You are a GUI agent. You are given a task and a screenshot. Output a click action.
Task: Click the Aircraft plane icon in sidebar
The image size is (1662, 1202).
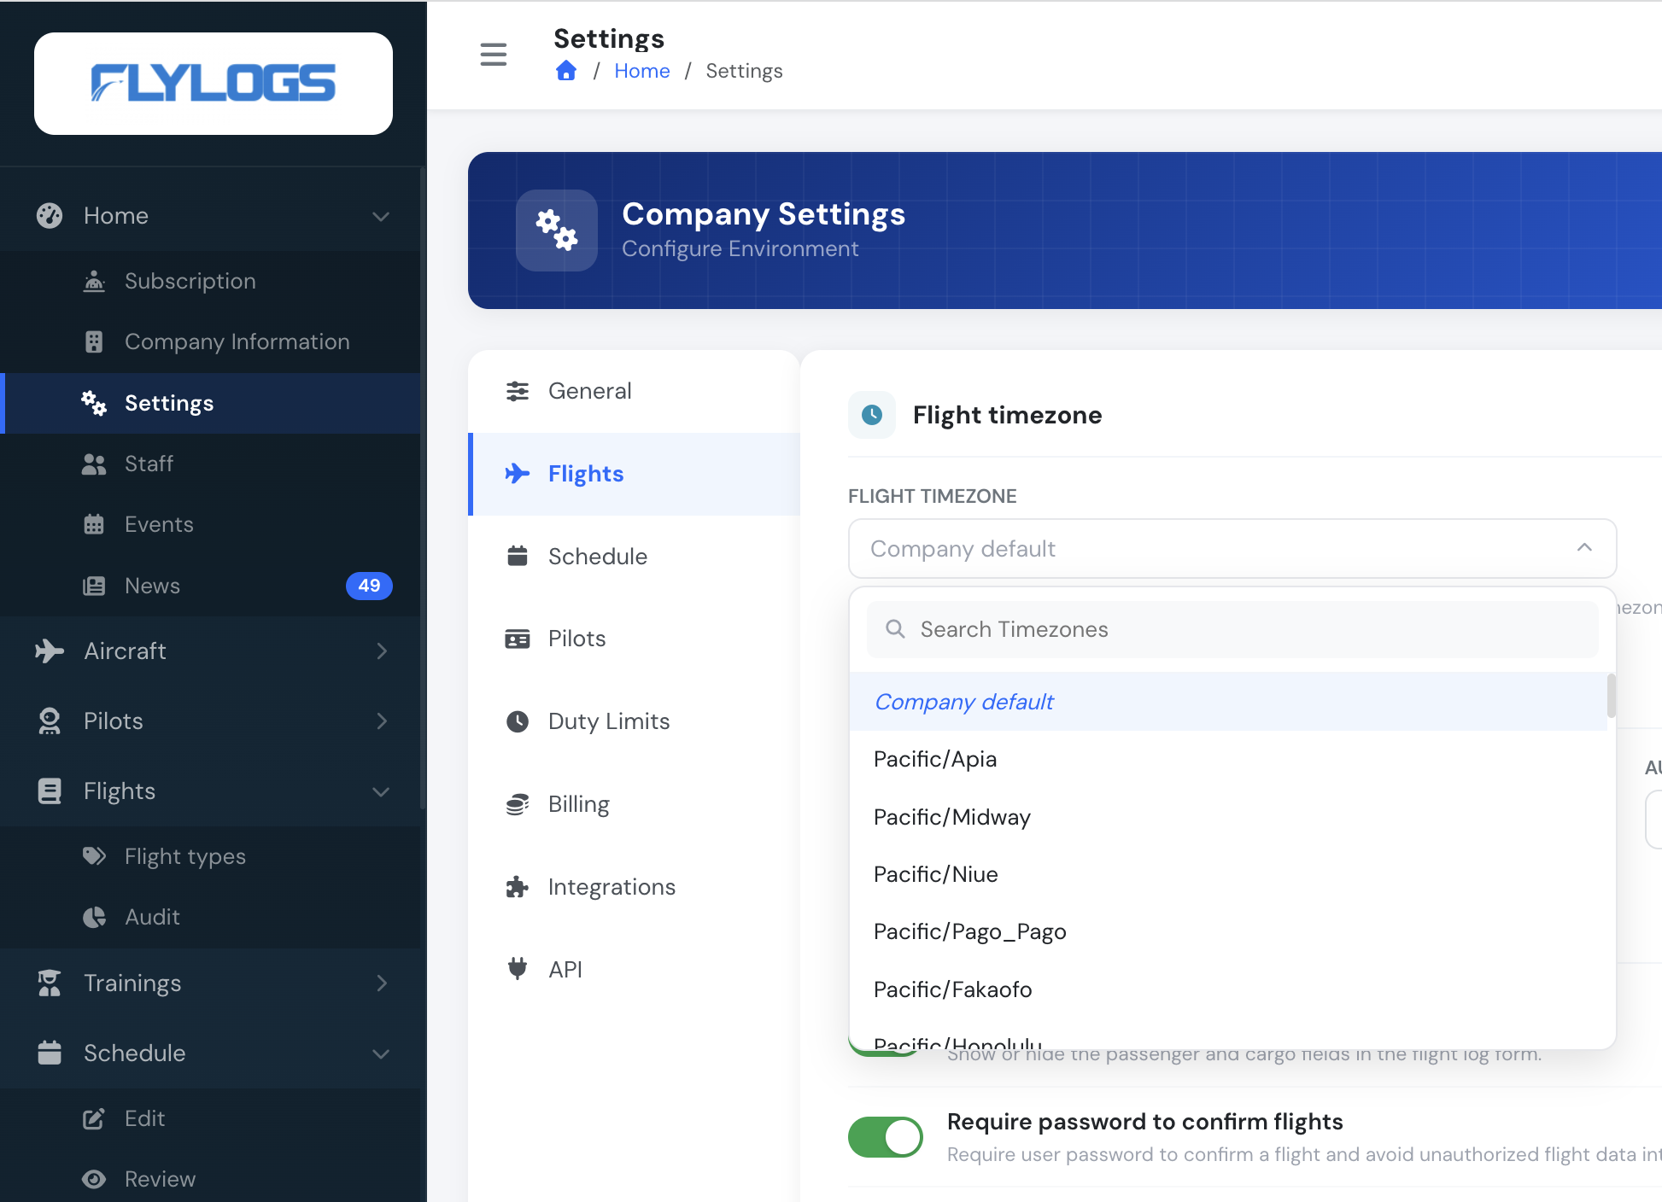50,651
